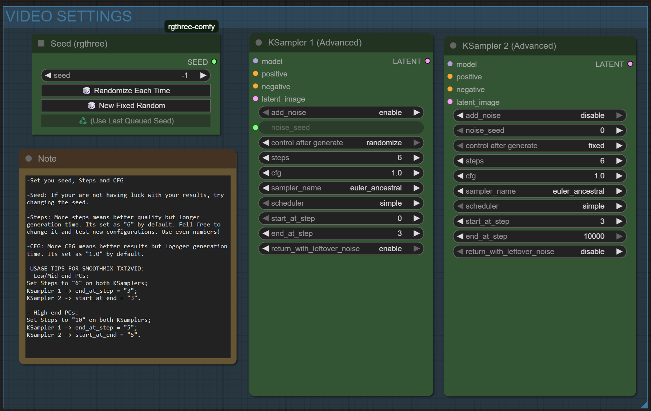
Task: Click KSampler 2 model input connector
Action: pyautogui.click(x=450, y=64)
